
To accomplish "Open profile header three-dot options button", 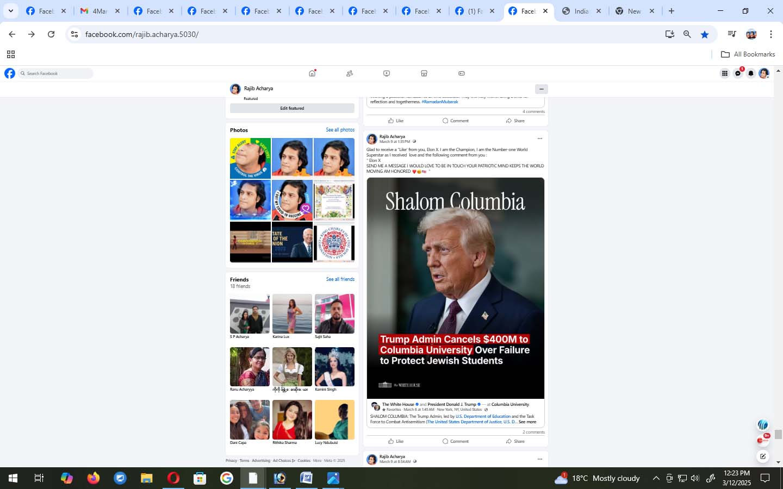I will tap(541, 89).
